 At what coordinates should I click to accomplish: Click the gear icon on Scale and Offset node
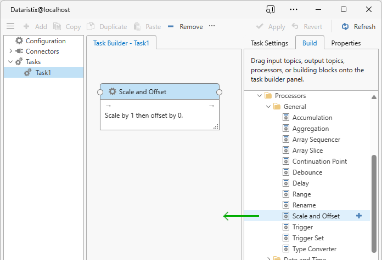click(113, 92)
